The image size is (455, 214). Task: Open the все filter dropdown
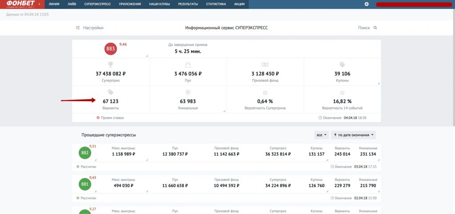tap(322, 135)
